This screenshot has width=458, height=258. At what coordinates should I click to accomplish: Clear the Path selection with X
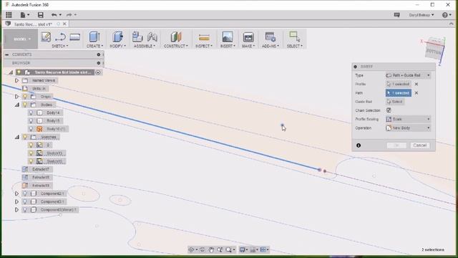[416, 92]
